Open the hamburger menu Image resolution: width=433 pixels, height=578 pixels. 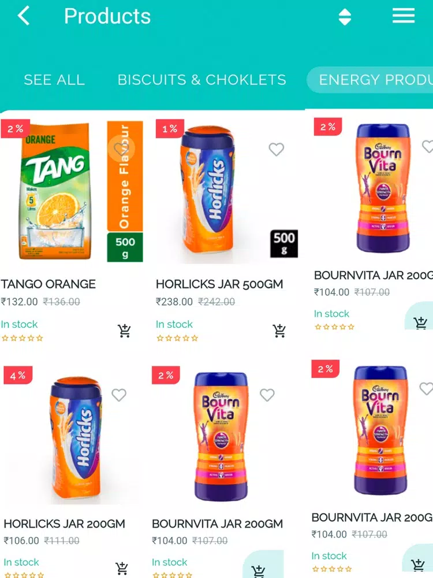(x=403, y=17)
